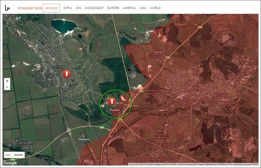Click the Kashtanove map label
261x168 pixels.
(154, 92)
